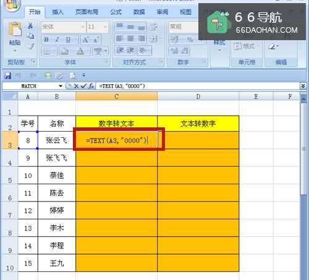Cancel formula entry with the X icon

(77, 86)
